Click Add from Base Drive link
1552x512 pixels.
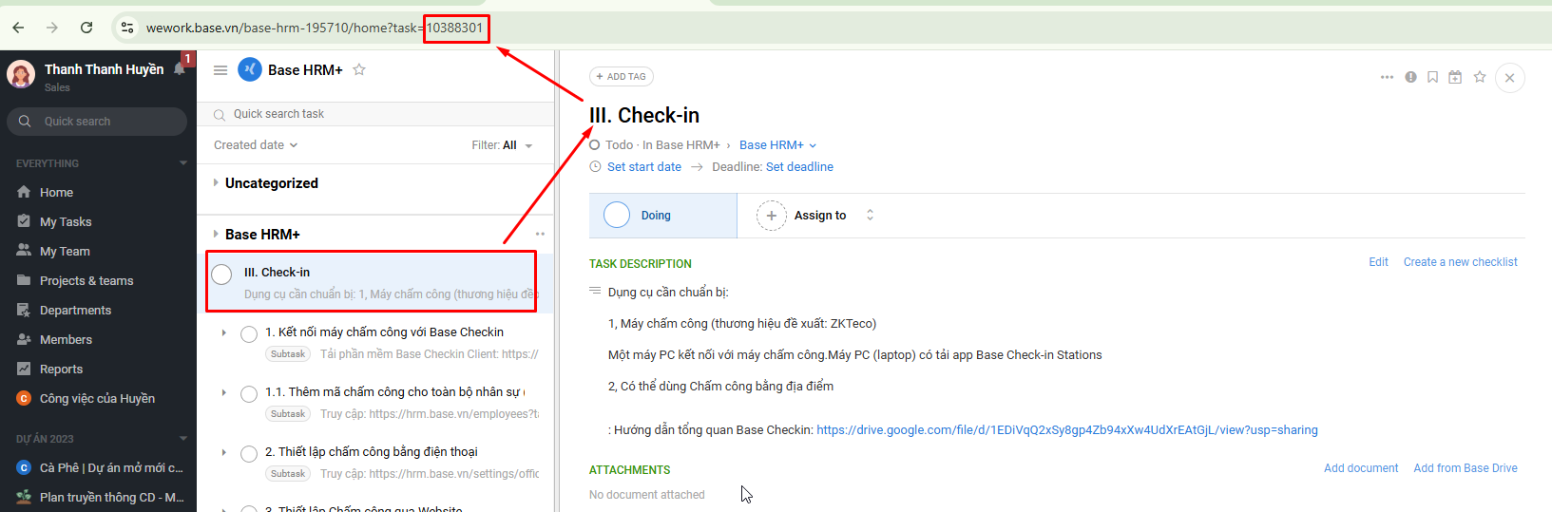coord(1466,468)
